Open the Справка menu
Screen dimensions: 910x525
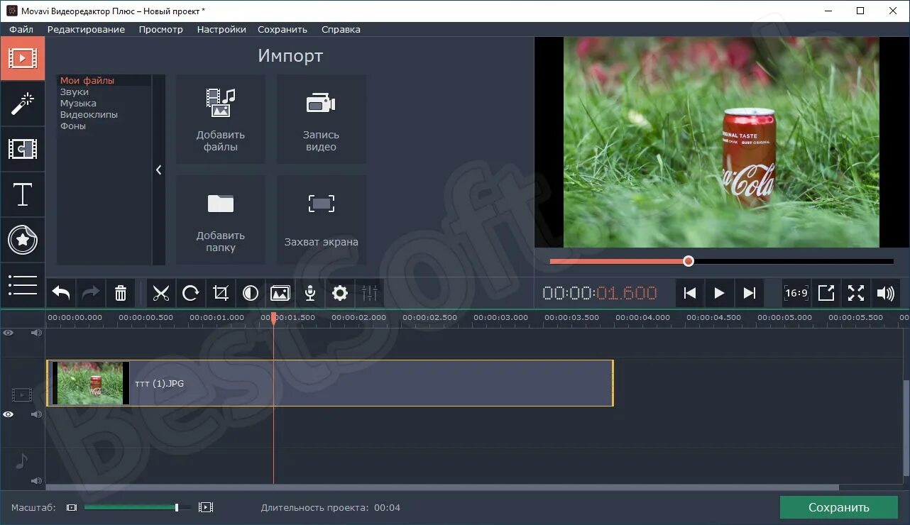[341, 29]
